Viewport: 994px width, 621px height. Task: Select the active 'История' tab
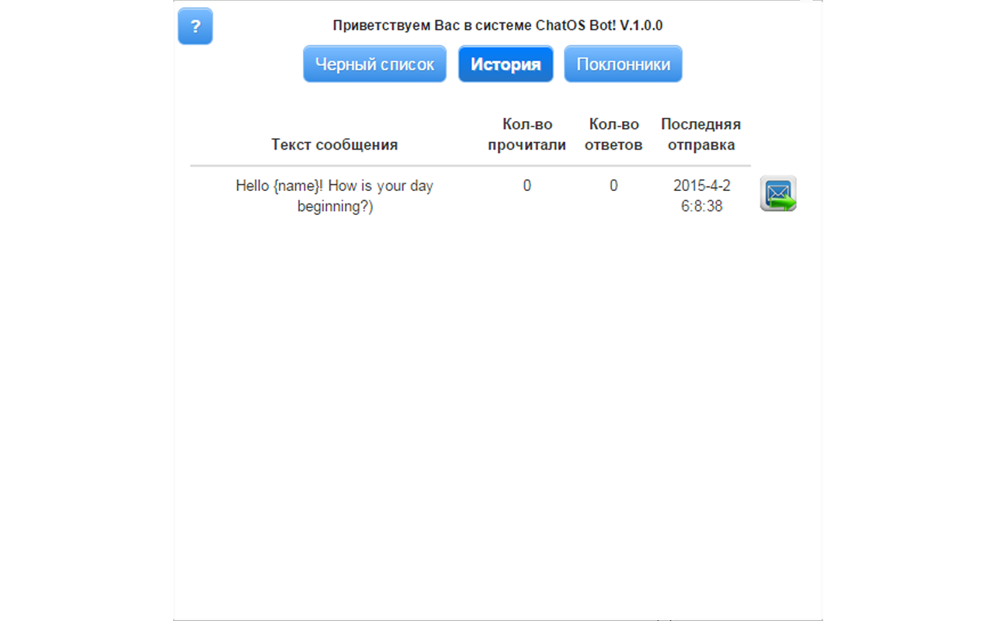(506, 64)
